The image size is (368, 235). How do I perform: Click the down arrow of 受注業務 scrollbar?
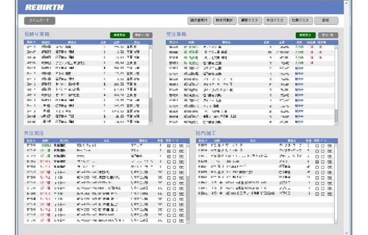click(336, 123)
